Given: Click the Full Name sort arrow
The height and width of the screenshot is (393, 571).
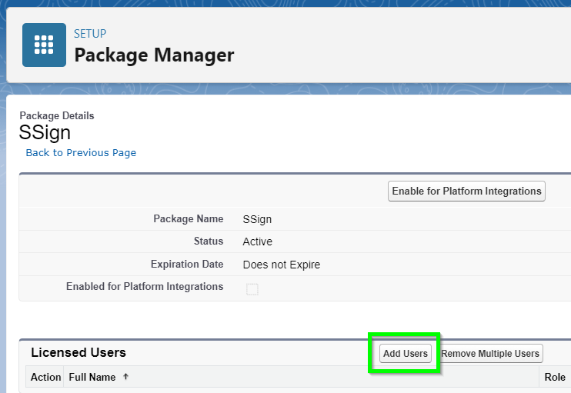Looking at the screenshot, I should coord(125,377).
